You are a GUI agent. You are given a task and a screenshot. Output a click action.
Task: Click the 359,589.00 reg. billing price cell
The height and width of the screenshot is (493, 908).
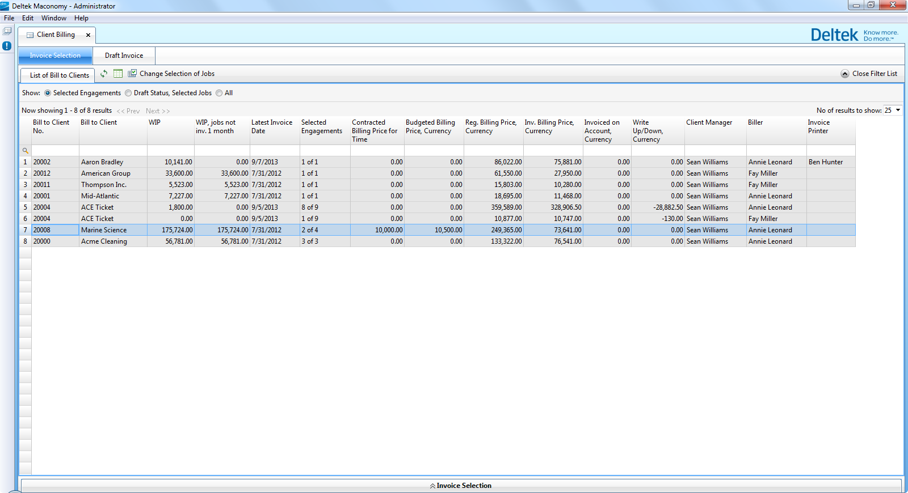(494, 207)
